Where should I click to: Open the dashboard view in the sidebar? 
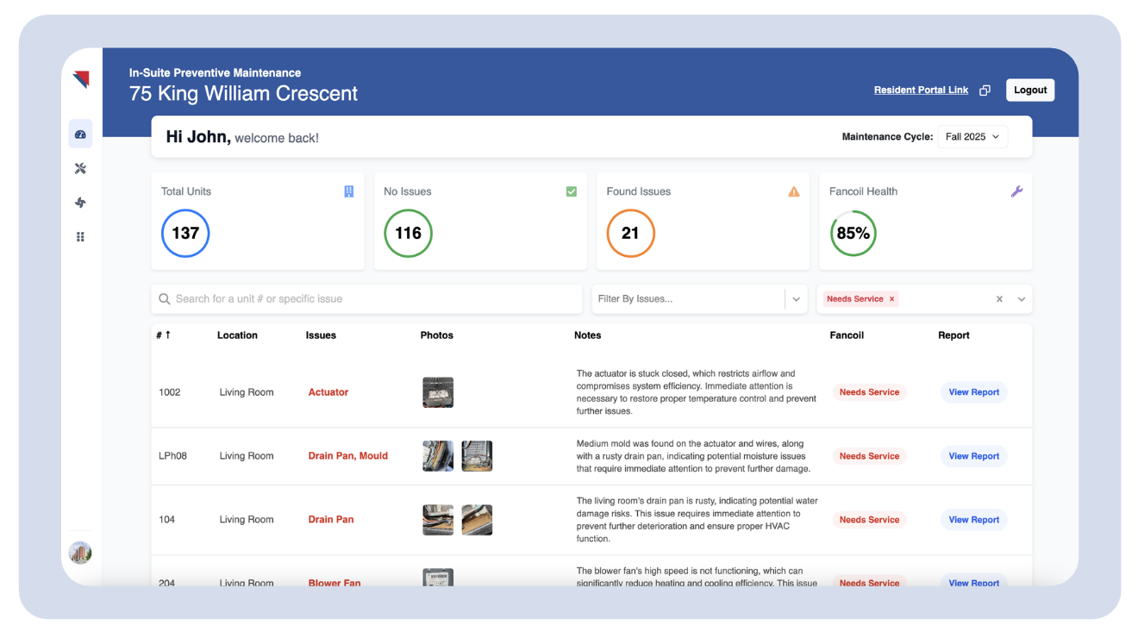pos(80,134)
